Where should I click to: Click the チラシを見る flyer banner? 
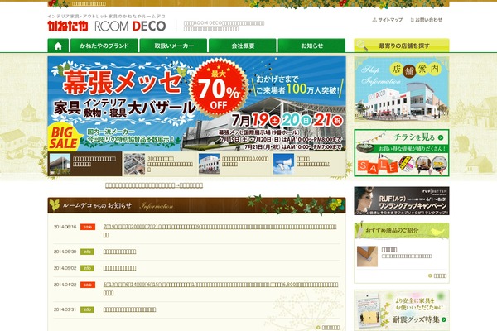click(x=402, y=152)
